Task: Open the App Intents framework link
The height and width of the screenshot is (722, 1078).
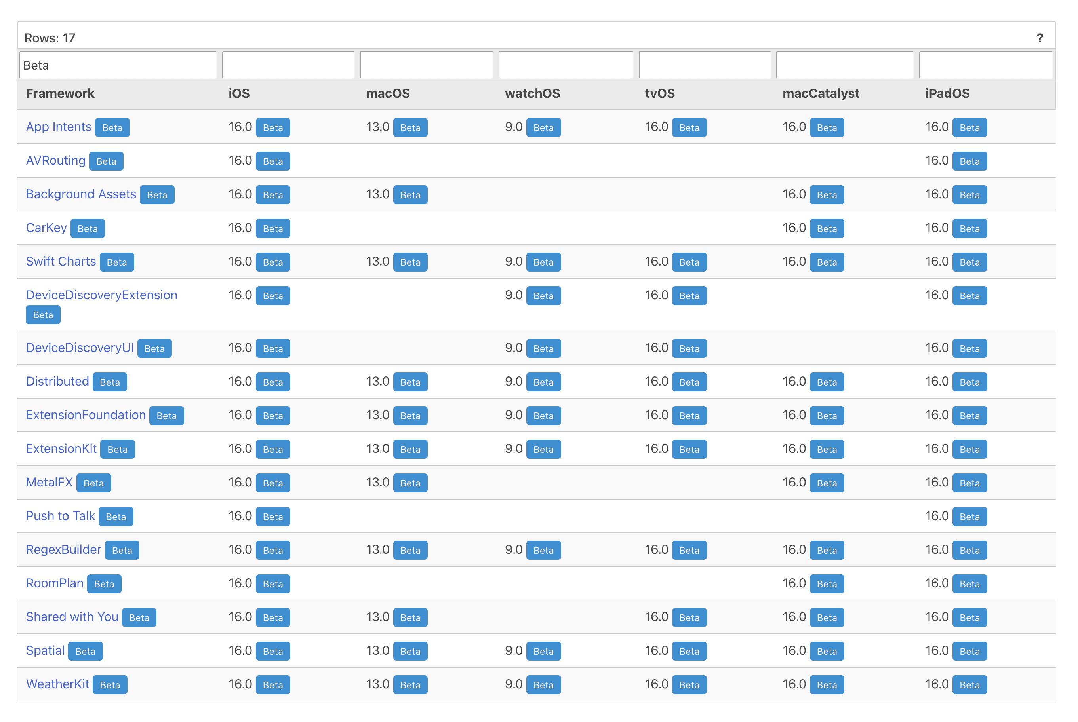Action: click(59, 127)
